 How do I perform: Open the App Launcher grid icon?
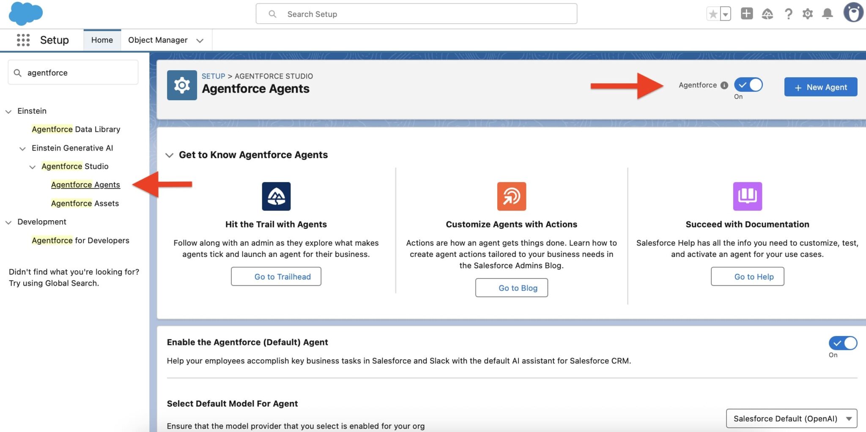[23, 40]
